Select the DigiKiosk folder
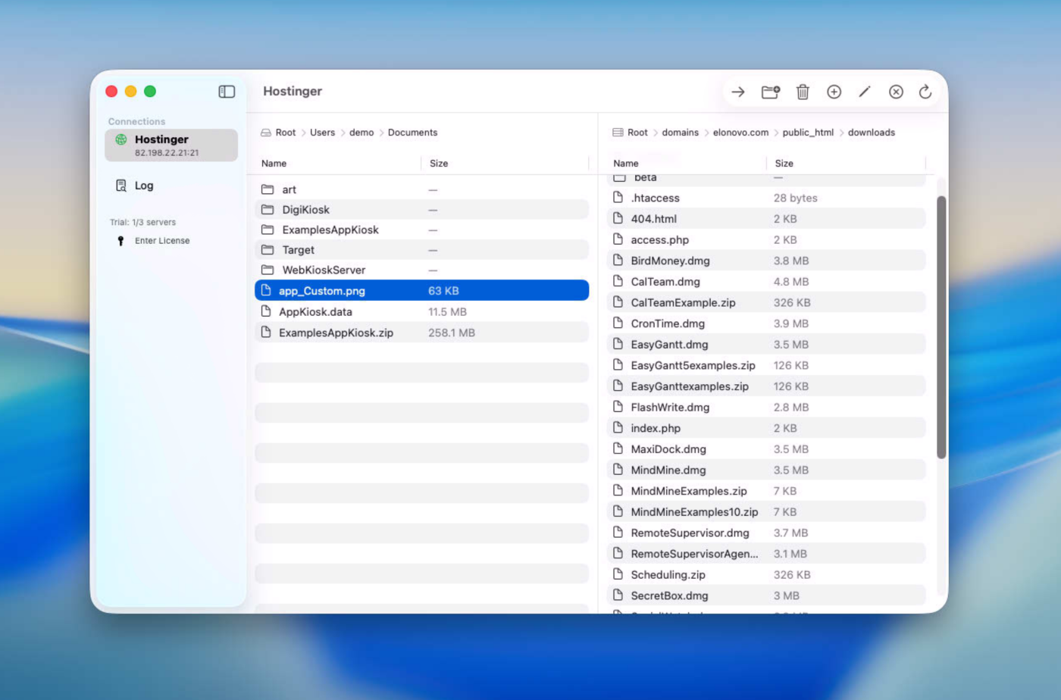The height and width of the screenshot is (700, 1061). (306, 210)
